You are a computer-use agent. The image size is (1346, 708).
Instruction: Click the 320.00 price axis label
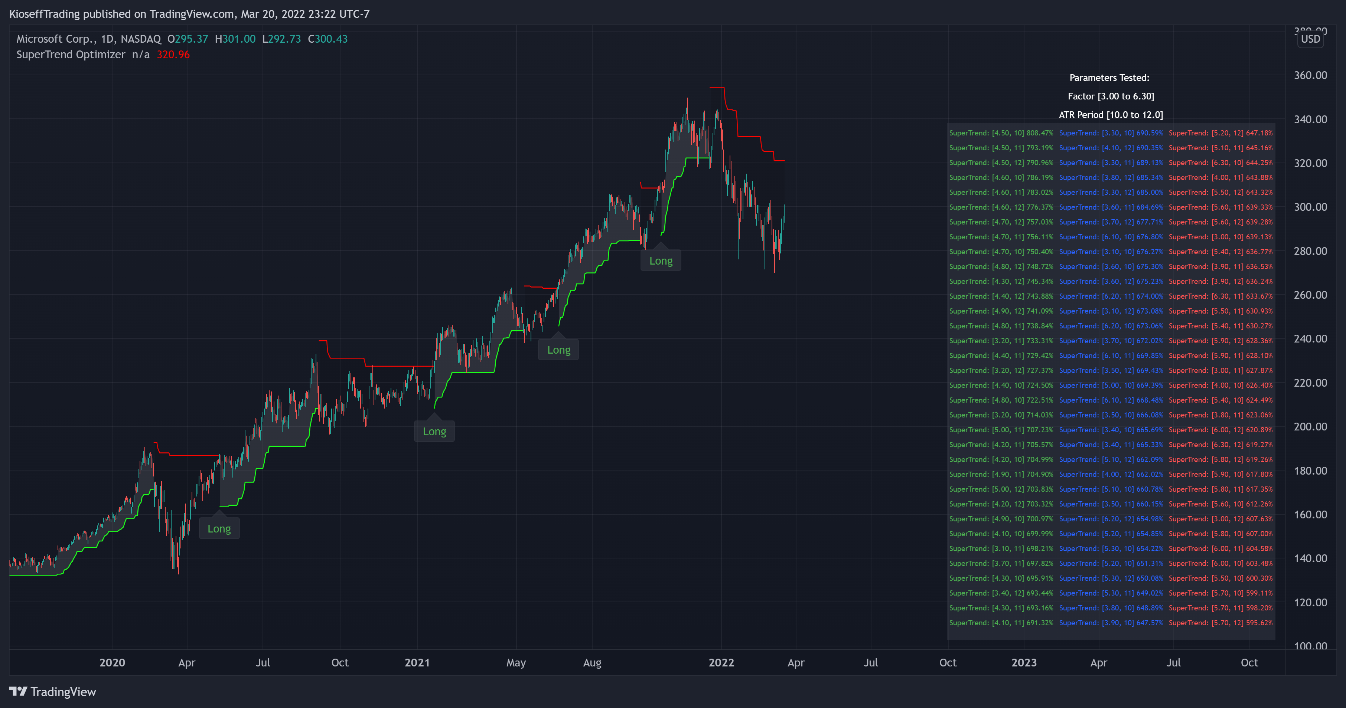click(1310, 163)
